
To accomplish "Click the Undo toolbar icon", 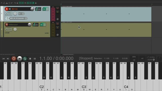I will coord(12,3).
